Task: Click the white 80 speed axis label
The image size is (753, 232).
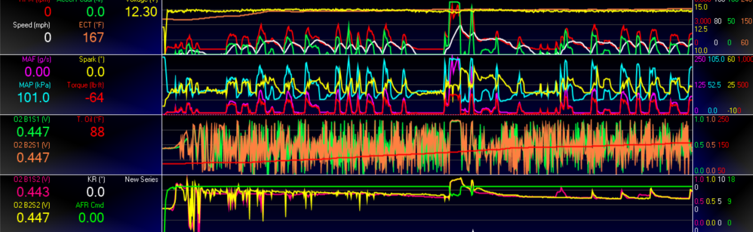Action: click(x=718, y=21)
